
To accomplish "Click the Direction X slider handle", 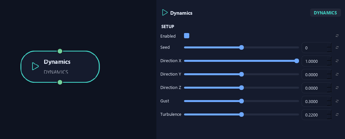I will pyautogui.click(x=297, y=61).
